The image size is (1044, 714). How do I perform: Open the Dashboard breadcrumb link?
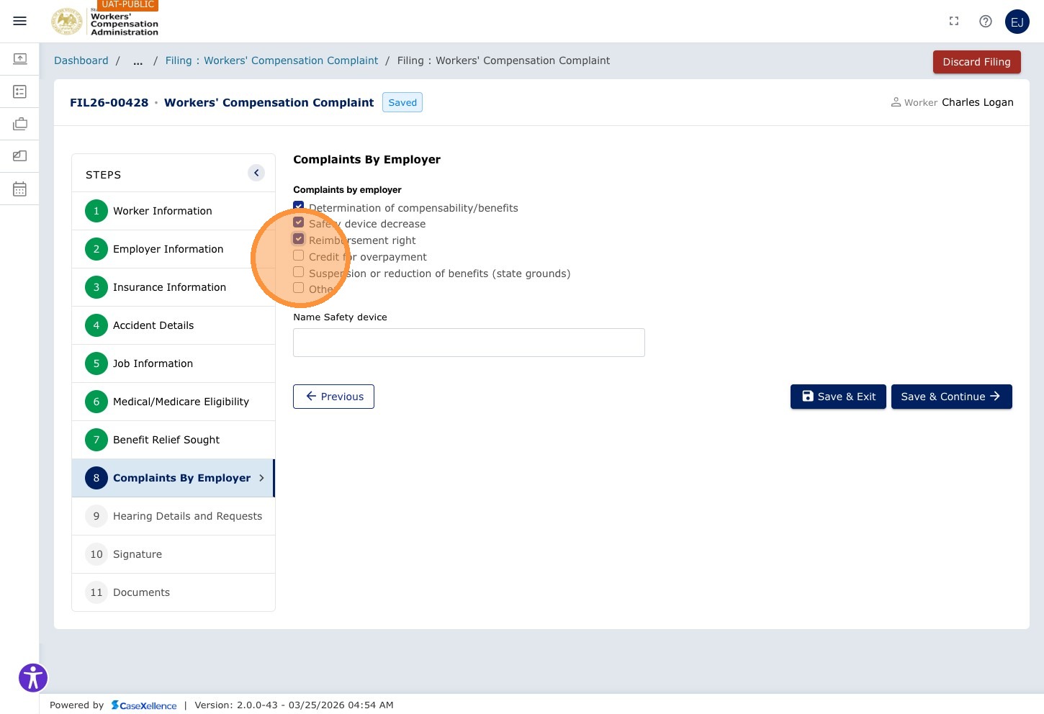pyautogui.click(x=81, y=61)
